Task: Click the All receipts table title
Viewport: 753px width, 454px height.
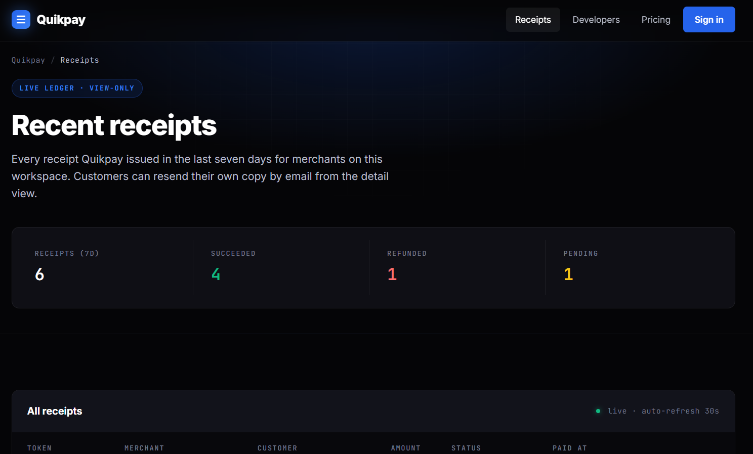Action: pyautogui.click(x=55, y=411)
